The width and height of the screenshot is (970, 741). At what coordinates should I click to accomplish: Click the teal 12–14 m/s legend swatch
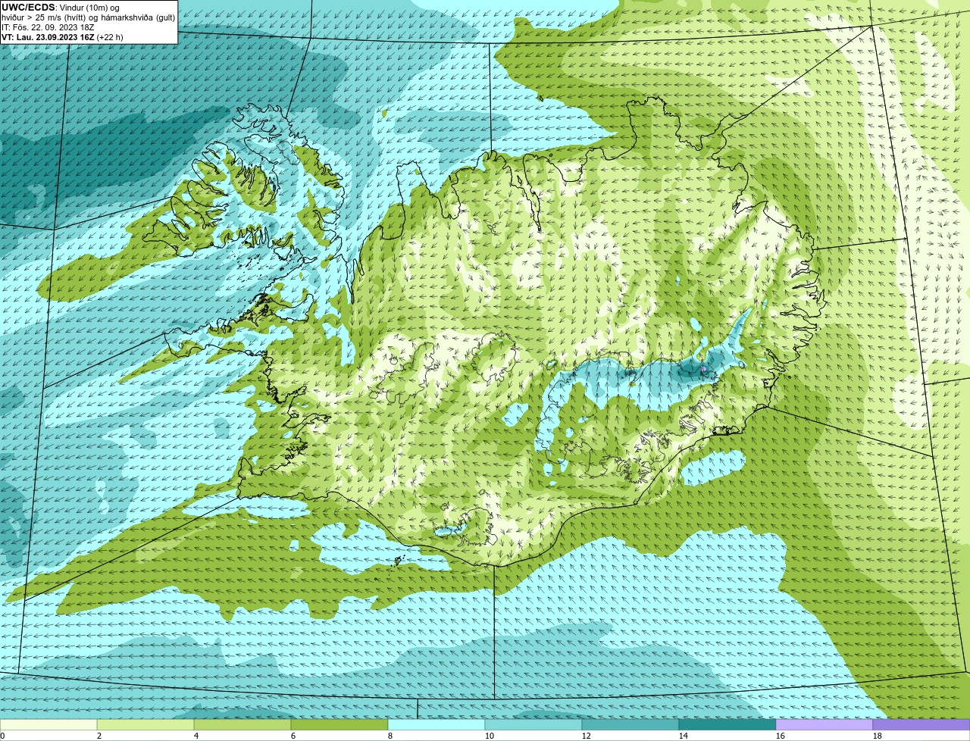click(630, 724)
